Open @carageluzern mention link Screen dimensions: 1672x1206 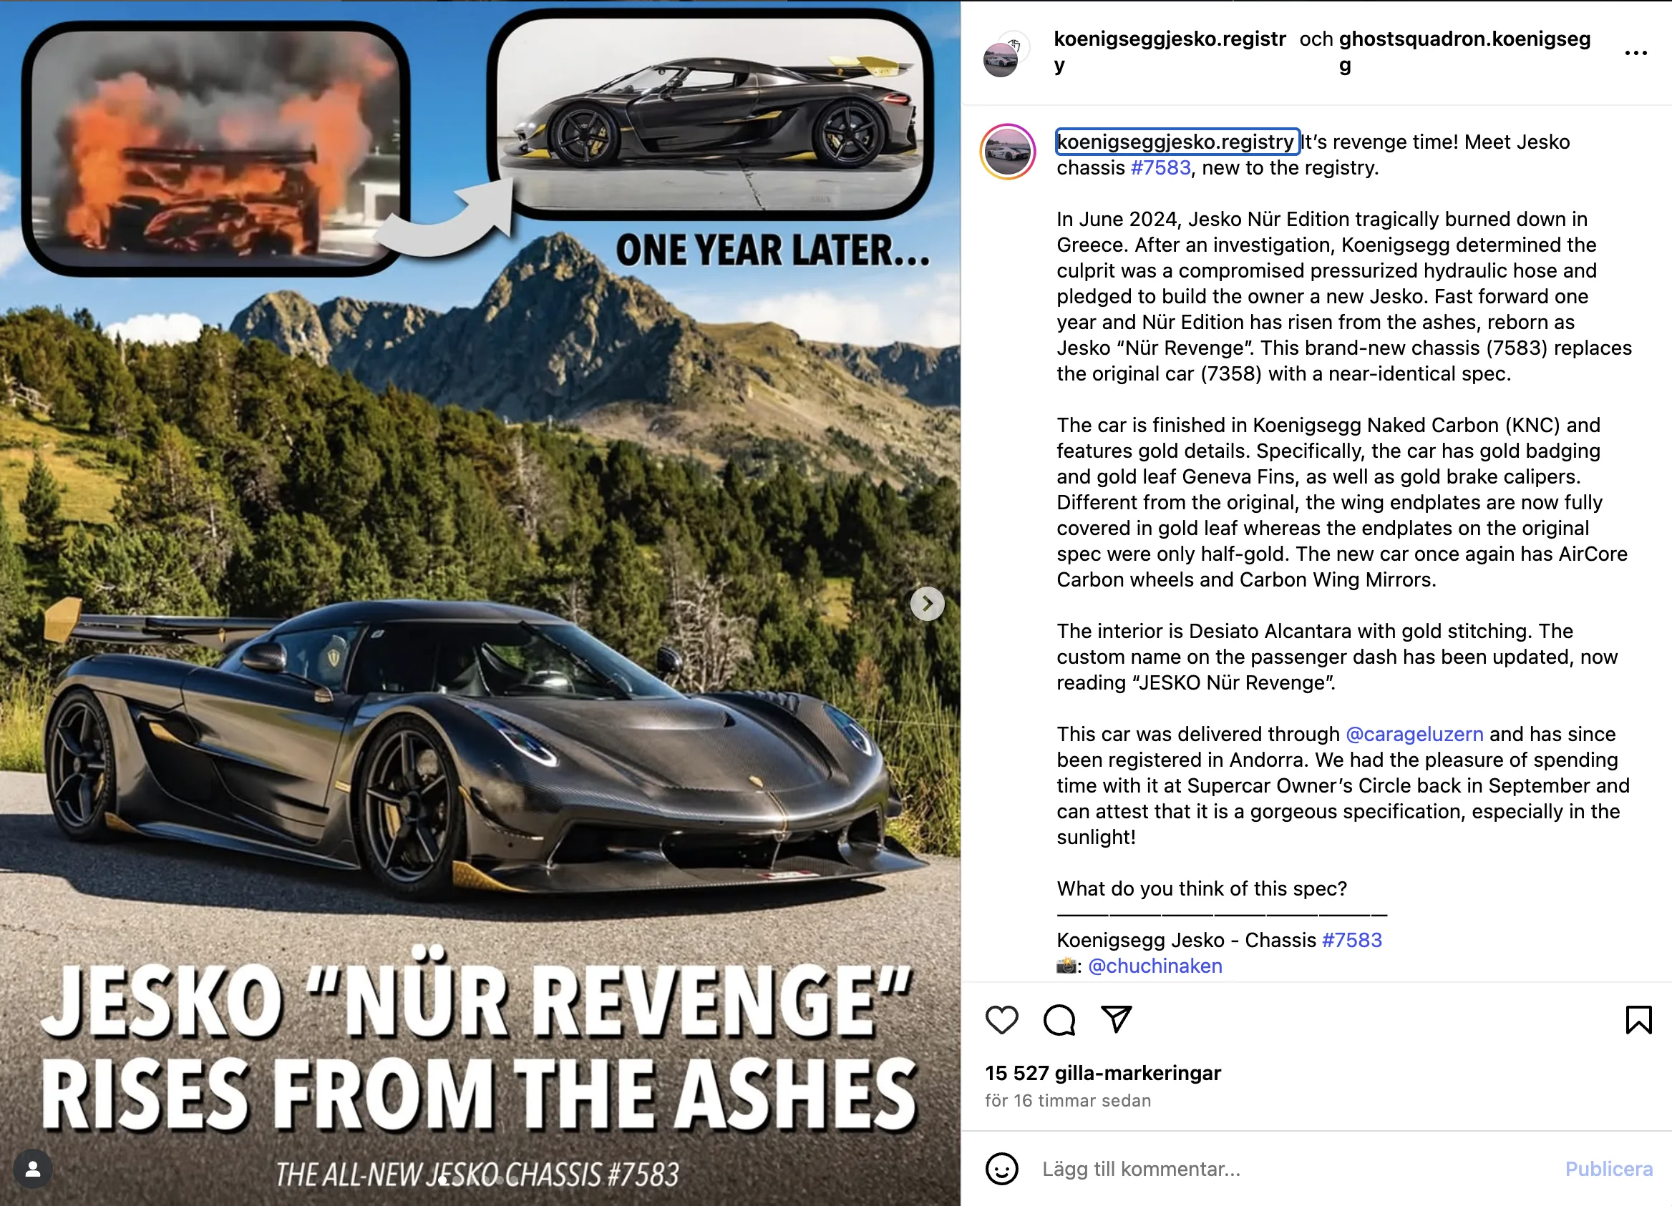click(x=1414, y=734)
